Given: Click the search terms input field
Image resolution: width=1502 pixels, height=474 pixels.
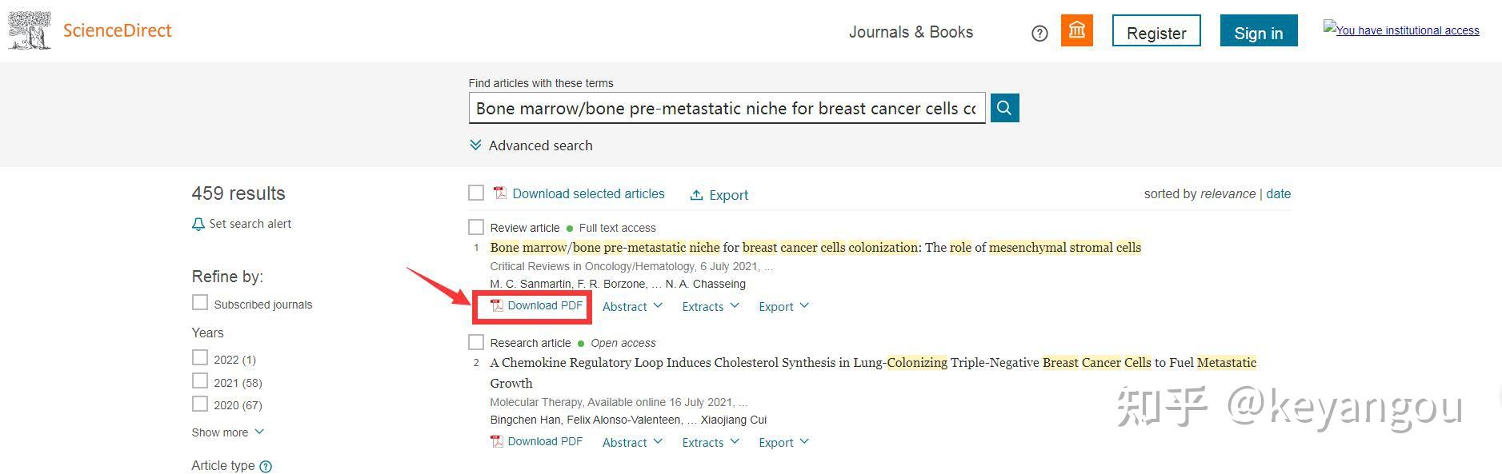Looking at the screenshot, I should [726, 109].
